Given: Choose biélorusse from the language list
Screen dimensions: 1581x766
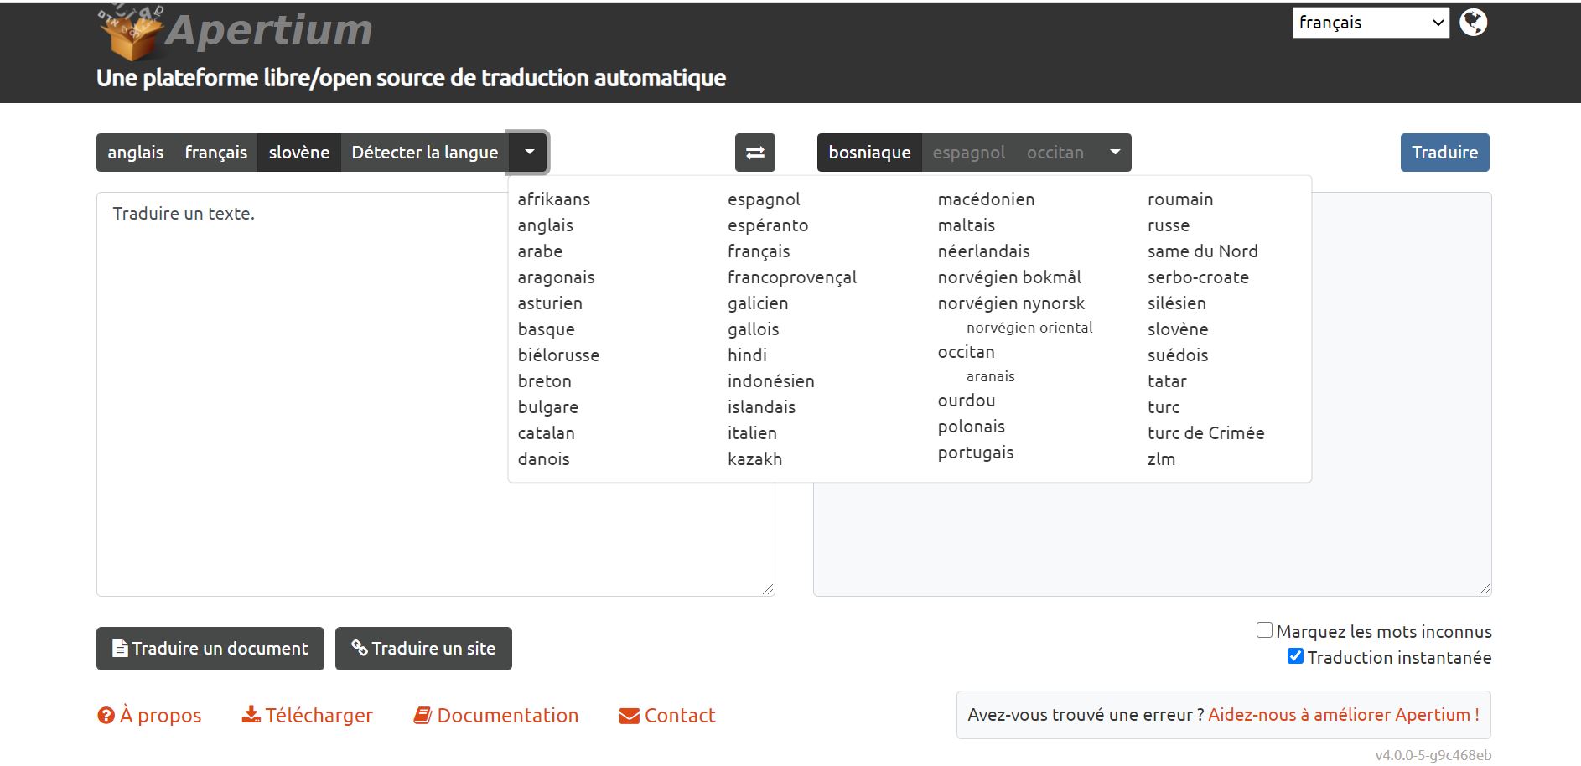Looking at the screenshot, I should (x=558, y=355).
